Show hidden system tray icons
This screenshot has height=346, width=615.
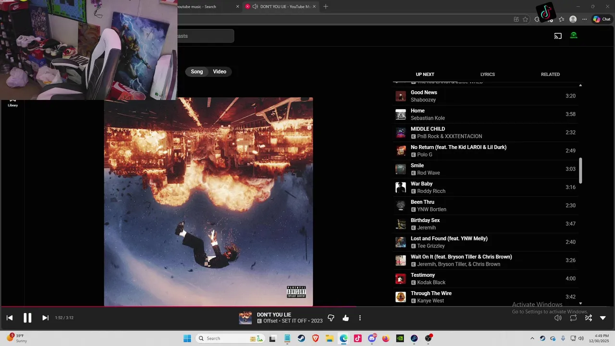coord(532,338)
